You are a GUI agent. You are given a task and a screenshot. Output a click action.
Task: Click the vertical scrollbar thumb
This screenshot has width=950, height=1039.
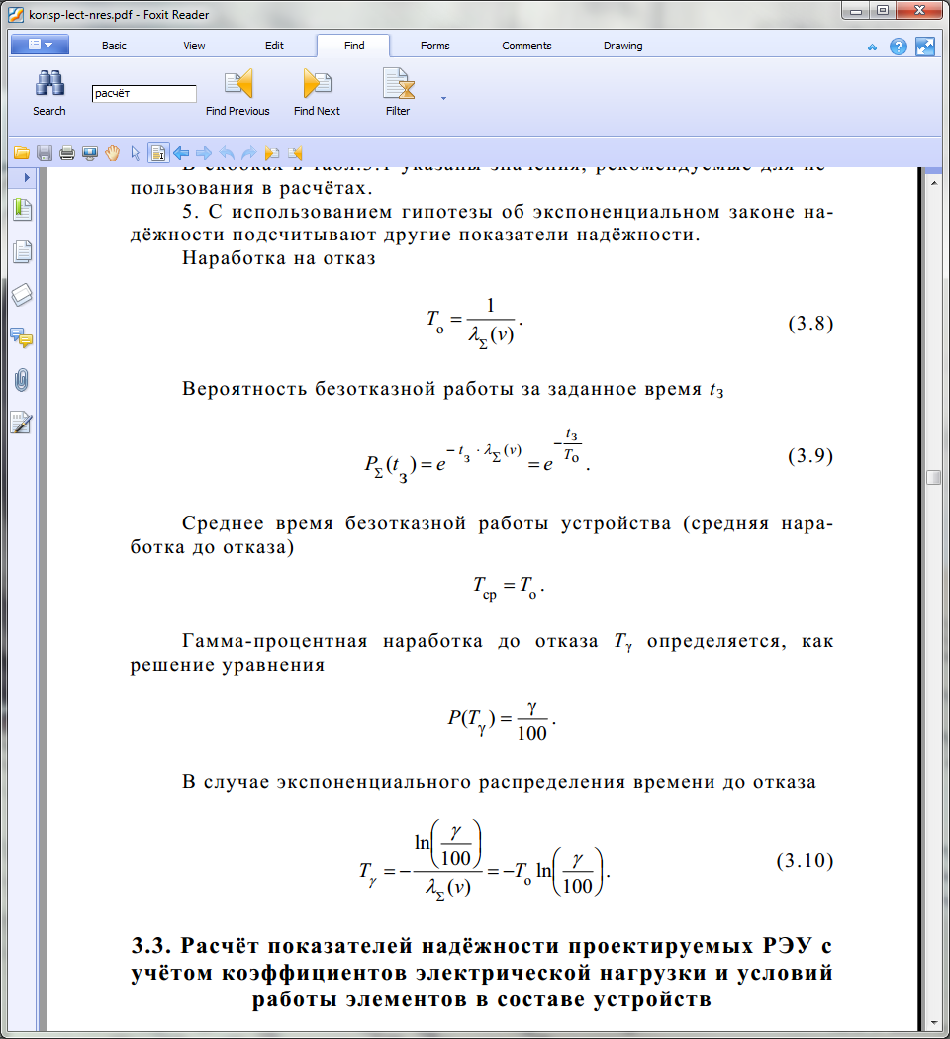tap(933, 477)
